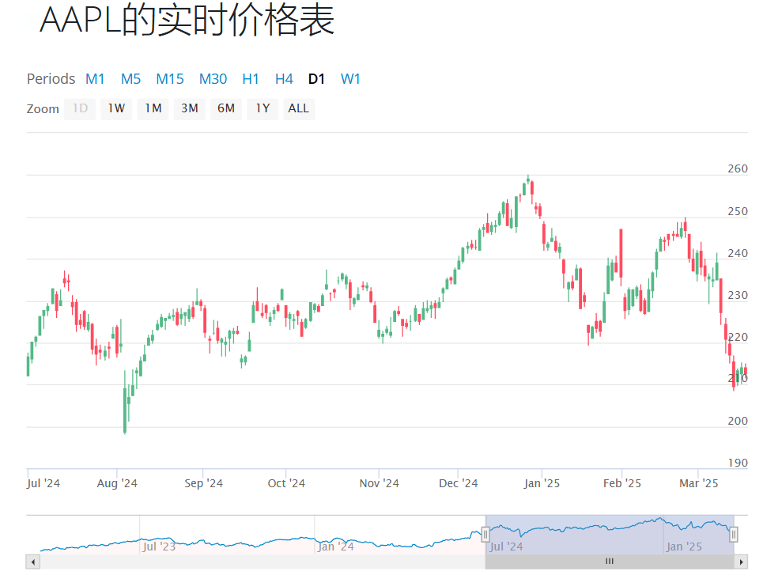Select the D1 daily period
The image size is (782, 575).
[316, 79]
